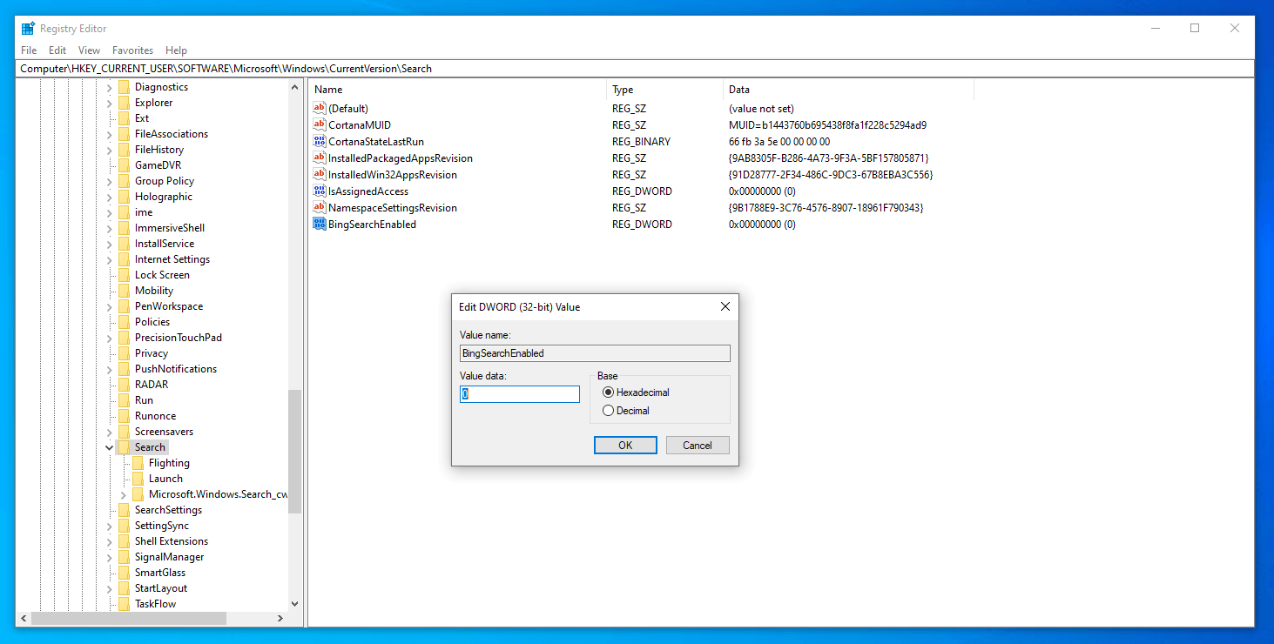Click the Value data input field

[520, 394]
